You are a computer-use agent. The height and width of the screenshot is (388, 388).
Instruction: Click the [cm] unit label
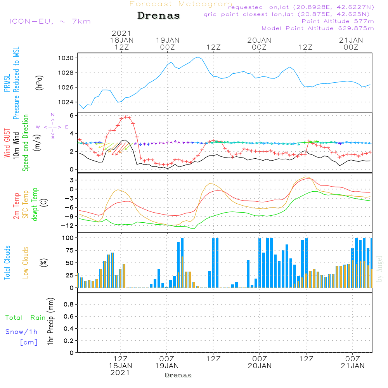[x=29, y=343]
